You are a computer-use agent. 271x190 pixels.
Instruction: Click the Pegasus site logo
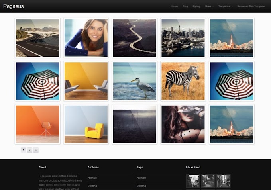[x=14, y=6]
